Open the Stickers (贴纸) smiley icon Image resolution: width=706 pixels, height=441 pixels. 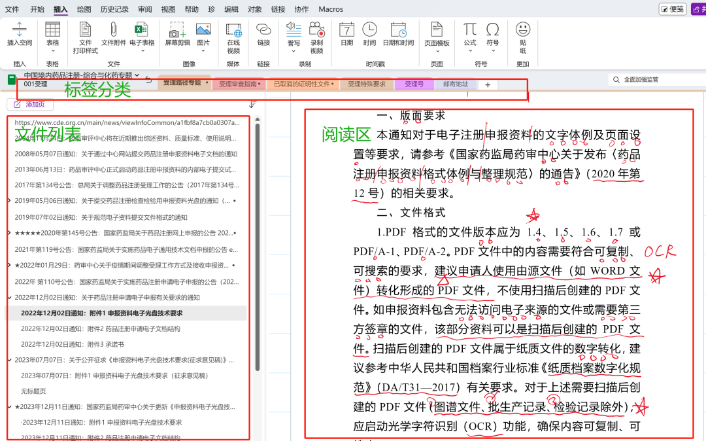pyautogui.click(x=523, y=29)
